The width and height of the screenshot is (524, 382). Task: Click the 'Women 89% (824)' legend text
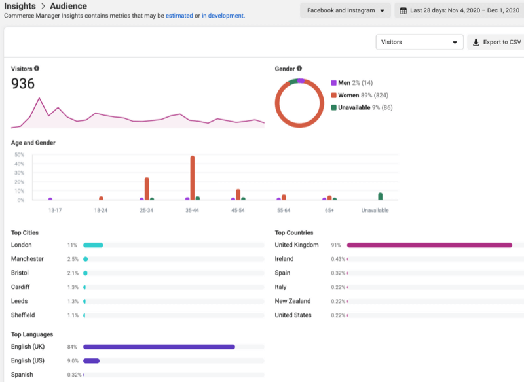coord(364,95)
